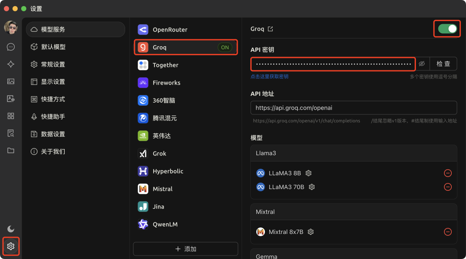This screenshot has height=259, width=466.
Task: Focus the API 密钥 input field
Action: [333, 64]
